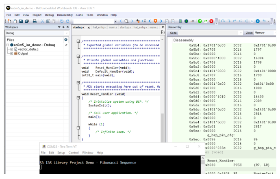This screenshot has width=280, height=179.
Task: Open the toolbar search box dropdown
Action: click(x=115, y=22)
